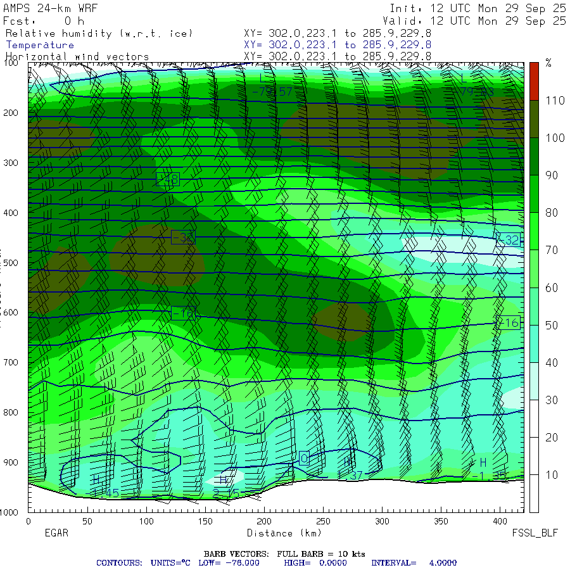Select the turquoise 40–50 colorbar segment
The height and width of the screenshot is (570, 570).
click(534, 343)
